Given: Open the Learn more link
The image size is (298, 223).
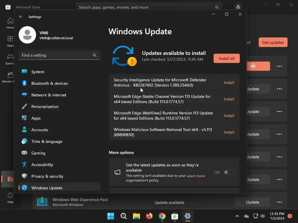Looking at the screenshot, I should tap(196, 176).
